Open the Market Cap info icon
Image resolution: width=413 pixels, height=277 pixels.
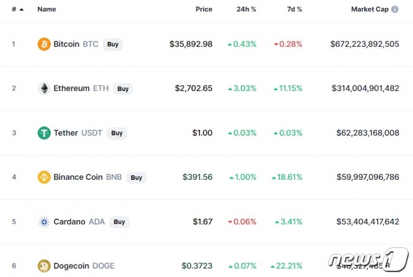pyautogui.click(x=395, y=9)
